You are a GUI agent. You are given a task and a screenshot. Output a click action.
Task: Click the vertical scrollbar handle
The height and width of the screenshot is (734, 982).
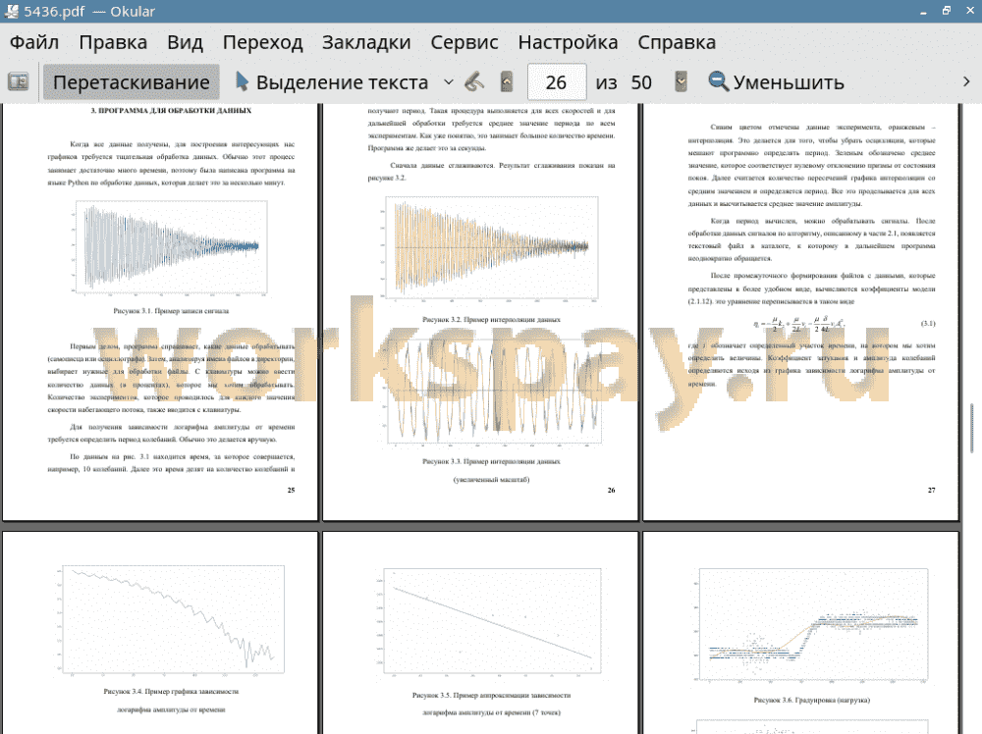(x=972, y=428)
